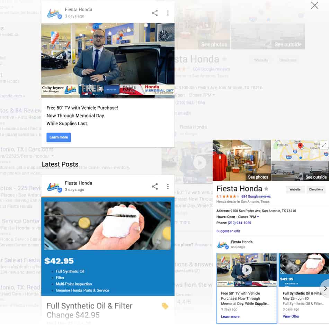329x325 pixels.
Task: Call phone number (210) 944-1065
Action: 239,223
